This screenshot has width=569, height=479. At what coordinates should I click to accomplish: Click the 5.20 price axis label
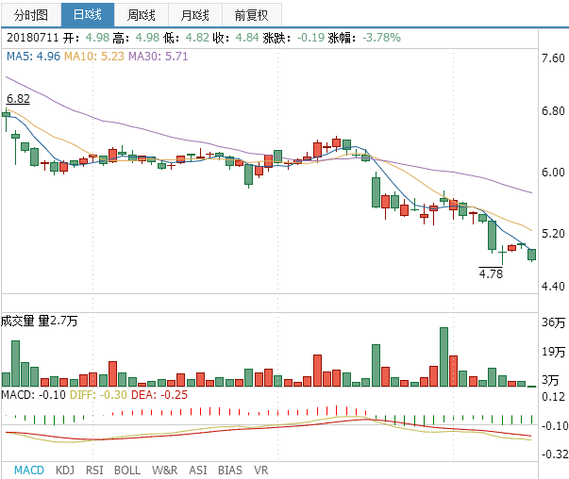tap(553, 234)
